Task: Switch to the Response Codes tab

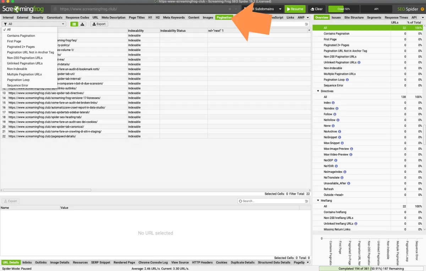Action: (77, 17)
